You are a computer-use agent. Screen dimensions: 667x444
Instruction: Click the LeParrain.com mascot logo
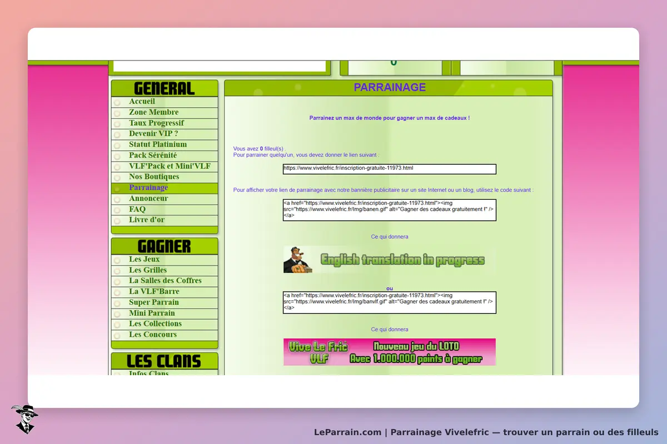(x=24, y=419)
